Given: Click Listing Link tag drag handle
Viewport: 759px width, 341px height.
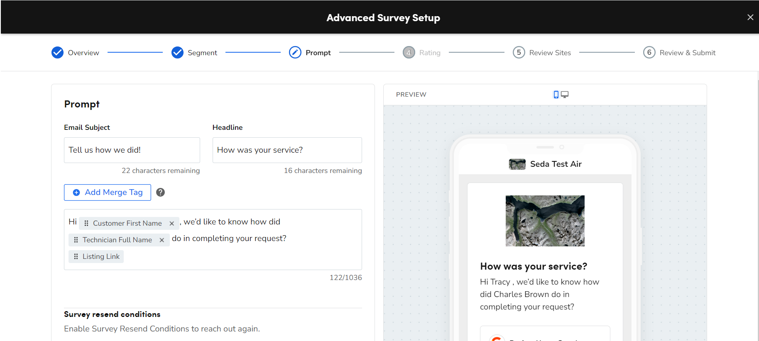Looking at the screenshot, I should [76, 256].
